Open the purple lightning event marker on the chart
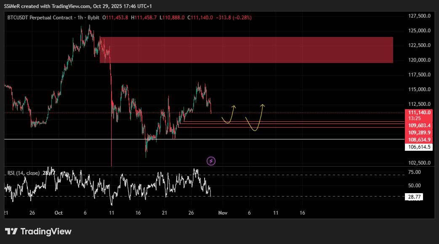 click(x=210, y=161)
